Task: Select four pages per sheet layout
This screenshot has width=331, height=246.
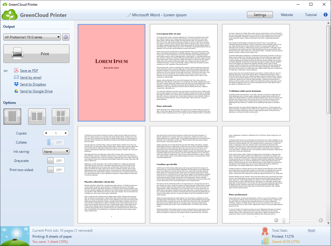Action: pos(60,117)
